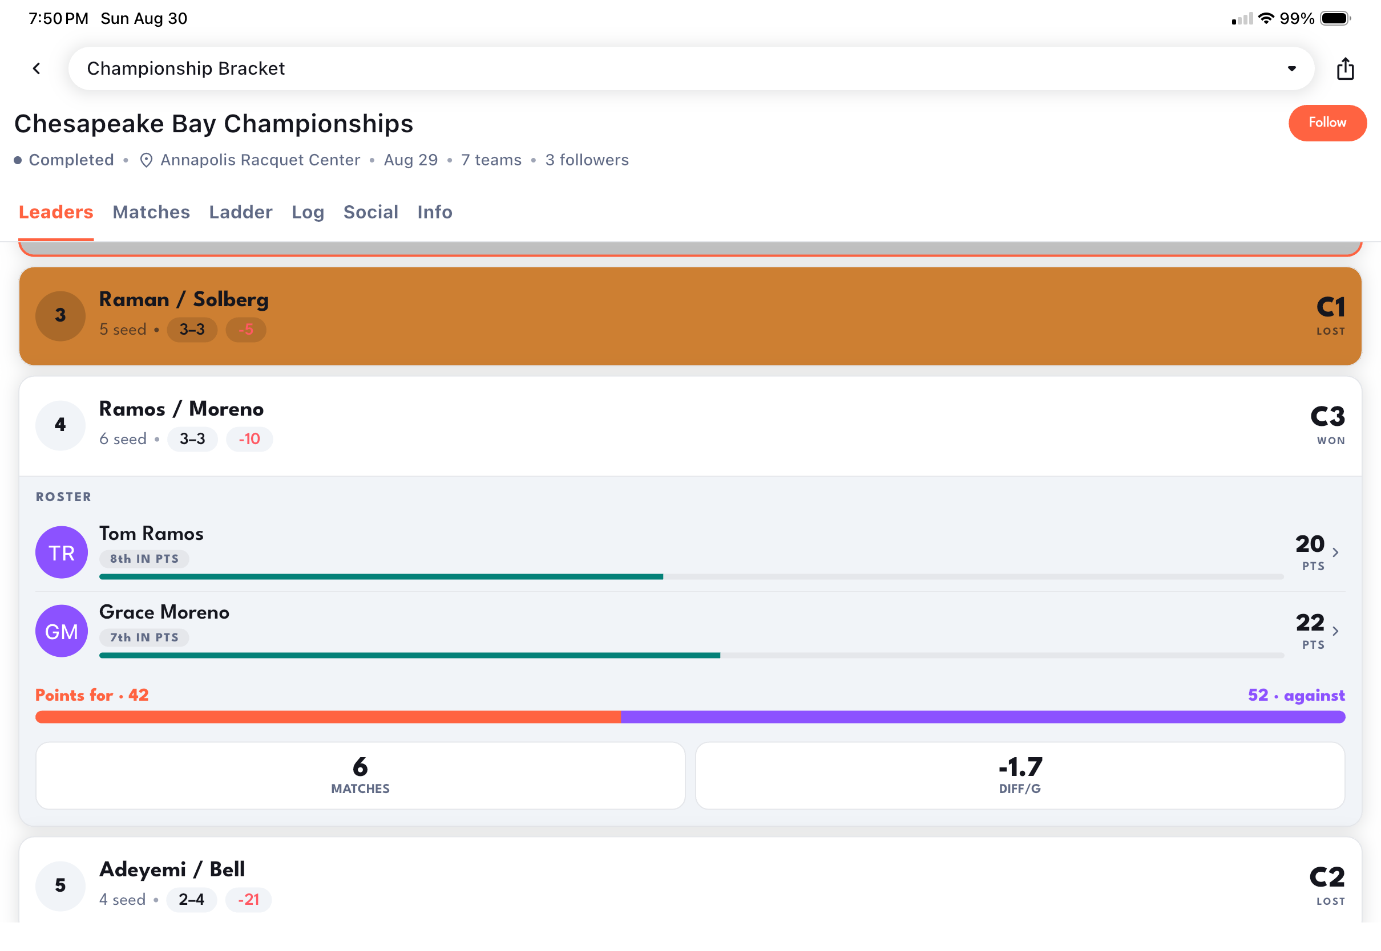The width and height of the screenshot is (1381, 951).
Task: Tap the back arrow icon
Action: [x=37, y=68]
